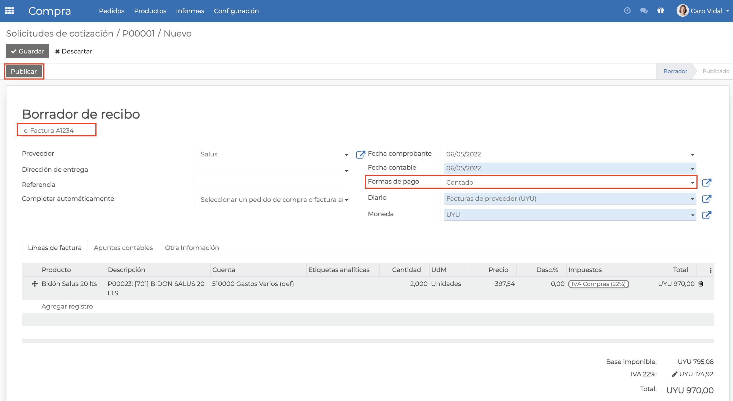
Task: Click Agregar registro link
Action: pos(67,306)
